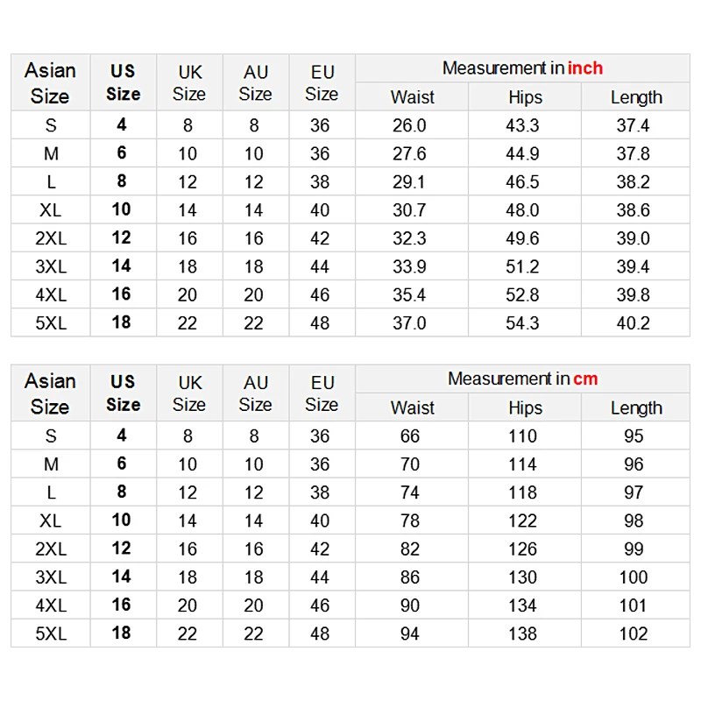Click the red 'cm' label in bottom table
The height and width of the screenshot is (701, 701).
pos(585,379)
